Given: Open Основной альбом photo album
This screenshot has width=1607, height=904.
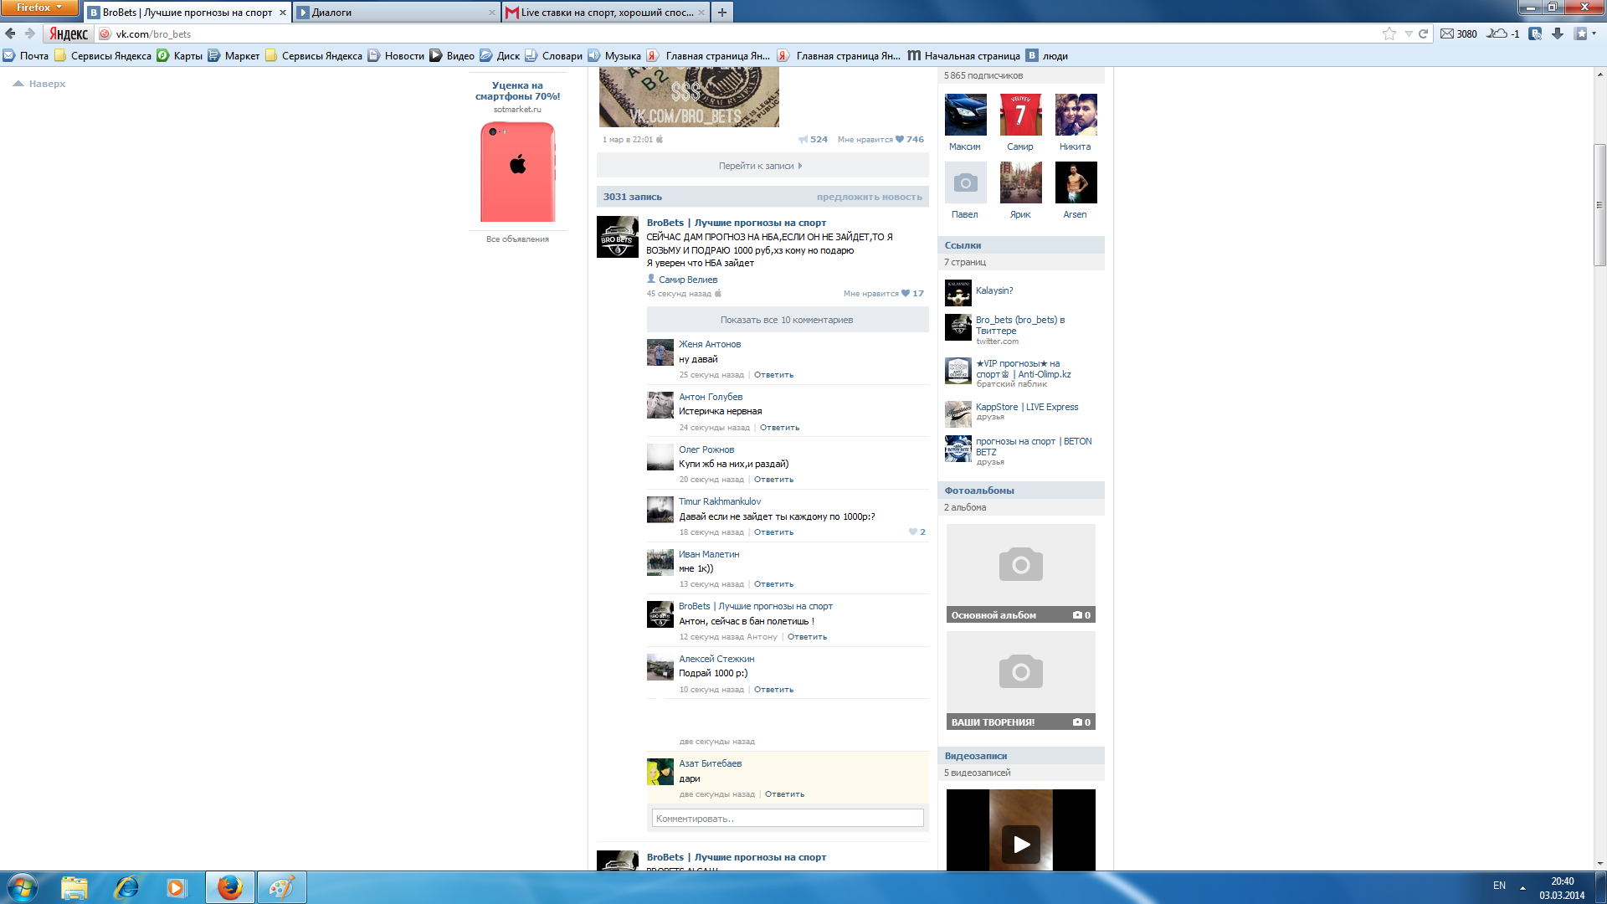Looking at the screenshot, I should 1021,573.
